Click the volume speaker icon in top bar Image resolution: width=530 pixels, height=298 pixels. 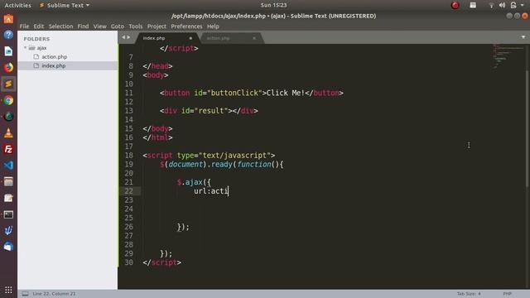coord(502,5)
